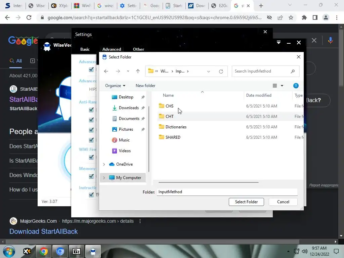Image resolution: width=344 pixels, height=258 pixels.
Task: Bookmark this page star icon
Action: (x=291, y=17)
